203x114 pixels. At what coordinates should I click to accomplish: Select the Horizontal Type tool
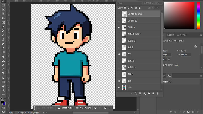click(3, 73)
